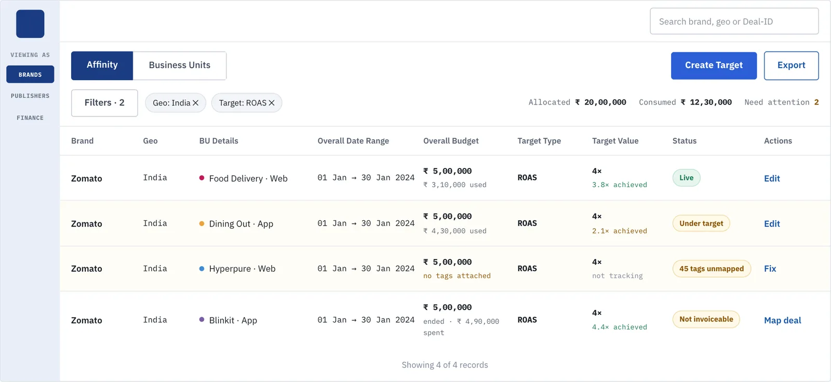The width and height of the screenshot is (831, 382).
Task: Click the Overall Date Range column header
Action: coord(353,141)
